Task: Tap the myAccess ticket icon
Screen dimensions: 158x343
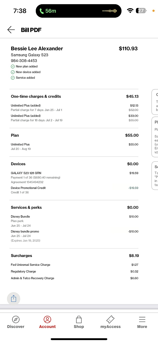Action: (110, 320)
